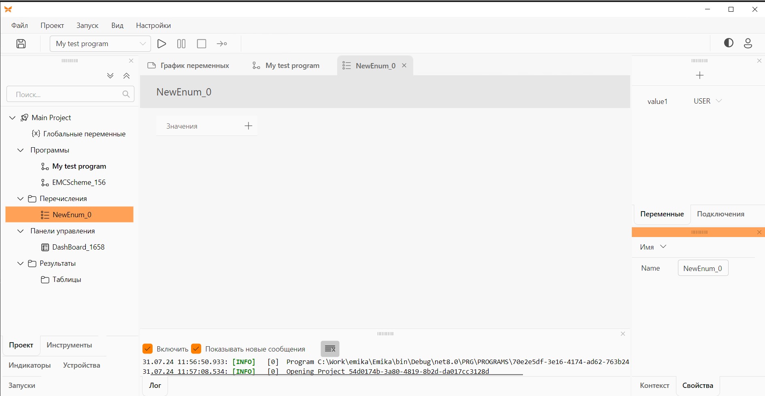Click the EMCScheme_156 scheme icon
Image resolution: width=765 pixels, height=396 pixels.
click(x=45, y=182)
